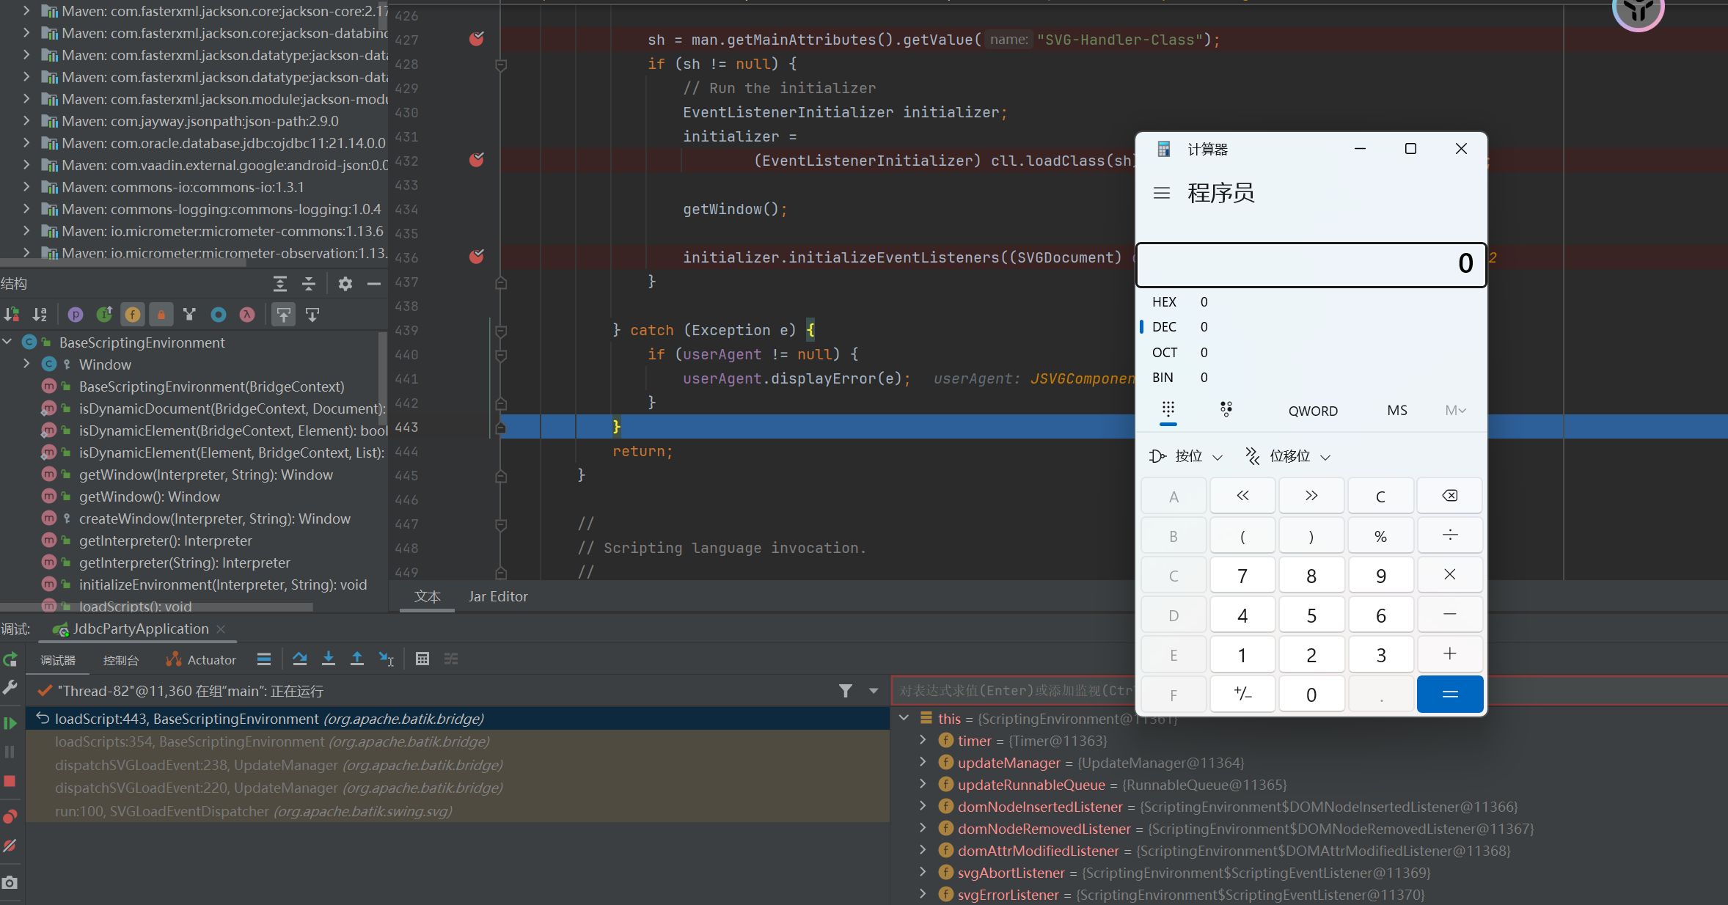
Task: Click breakpoint on line 432
Action: pos(477,160)
